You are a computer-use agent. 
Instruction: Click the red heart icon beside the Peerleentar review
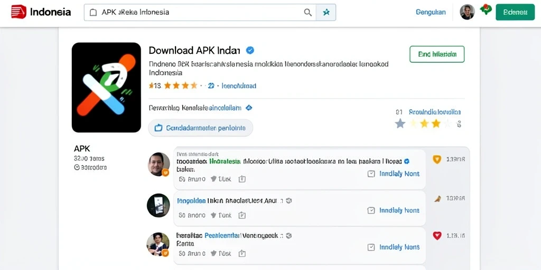pyautogui.click(x=437, y=236)
